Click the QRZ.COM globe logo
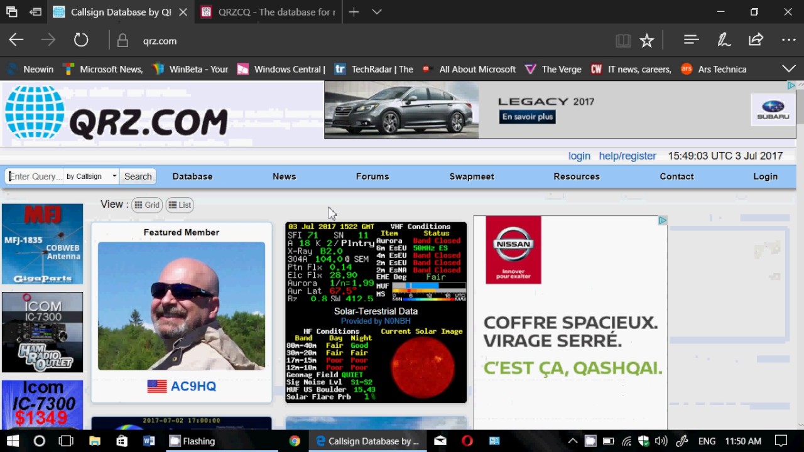This screenshot has height=452, width=804. click(35, 113)
